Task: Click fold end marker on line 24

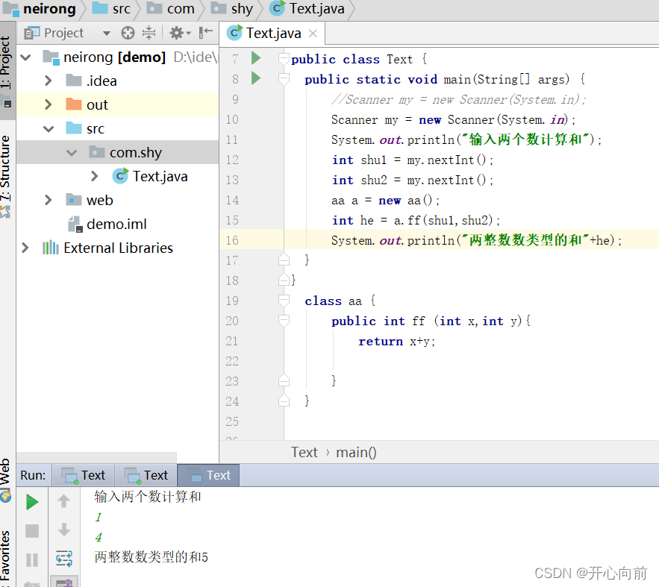Action: (x=284, y=401)
